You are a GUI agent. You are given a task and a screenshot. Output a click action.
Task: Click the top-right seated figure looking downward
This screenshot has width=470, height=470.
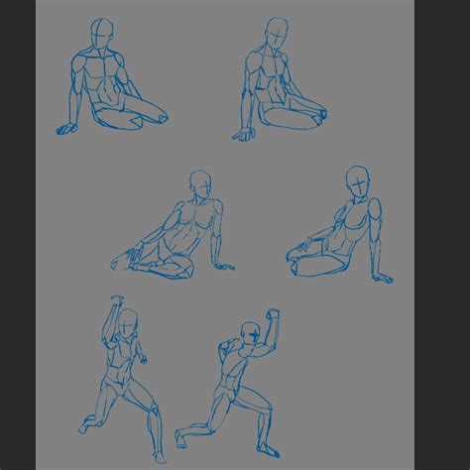click(280, 79)
